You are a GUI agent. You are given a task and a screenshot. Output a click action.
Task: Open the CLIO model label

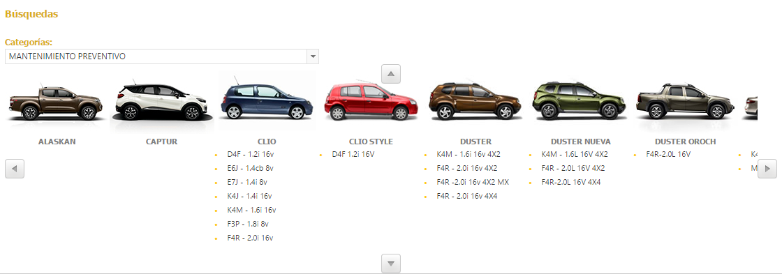[267, 142]
